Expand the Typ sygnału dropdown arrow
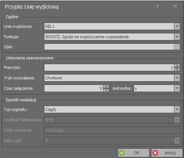 point(177,109)
